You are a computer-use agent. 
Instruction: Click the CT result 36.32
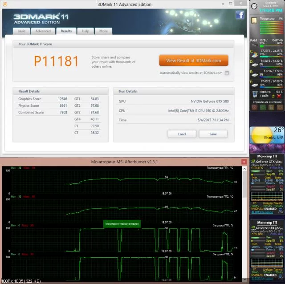tap(95, 133)
